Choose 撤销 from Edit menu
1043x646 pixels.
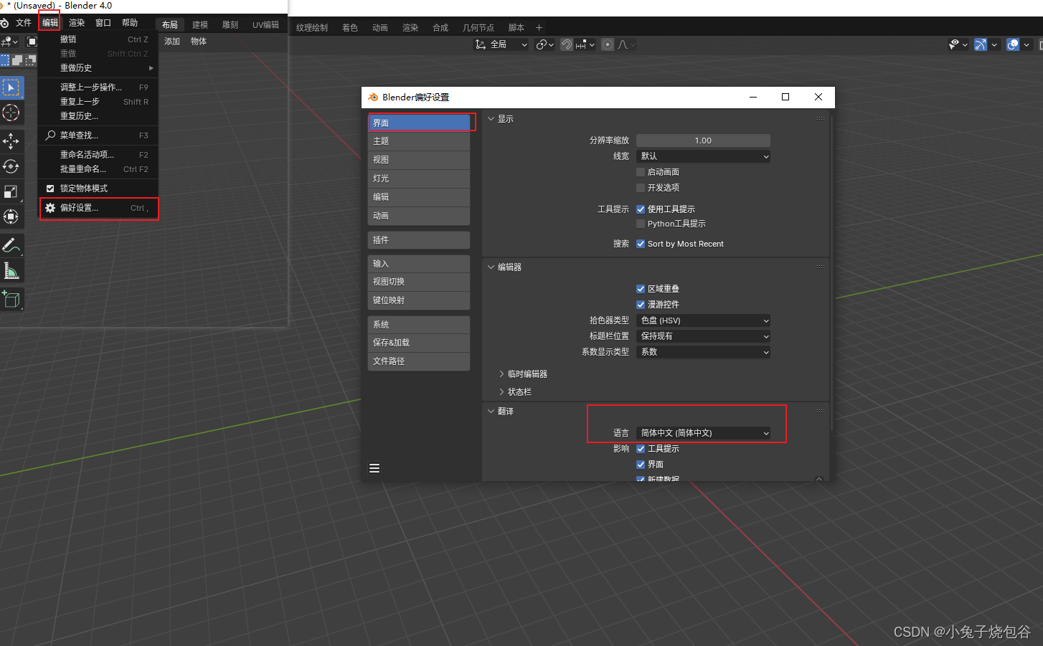click(x=98, y=39)
